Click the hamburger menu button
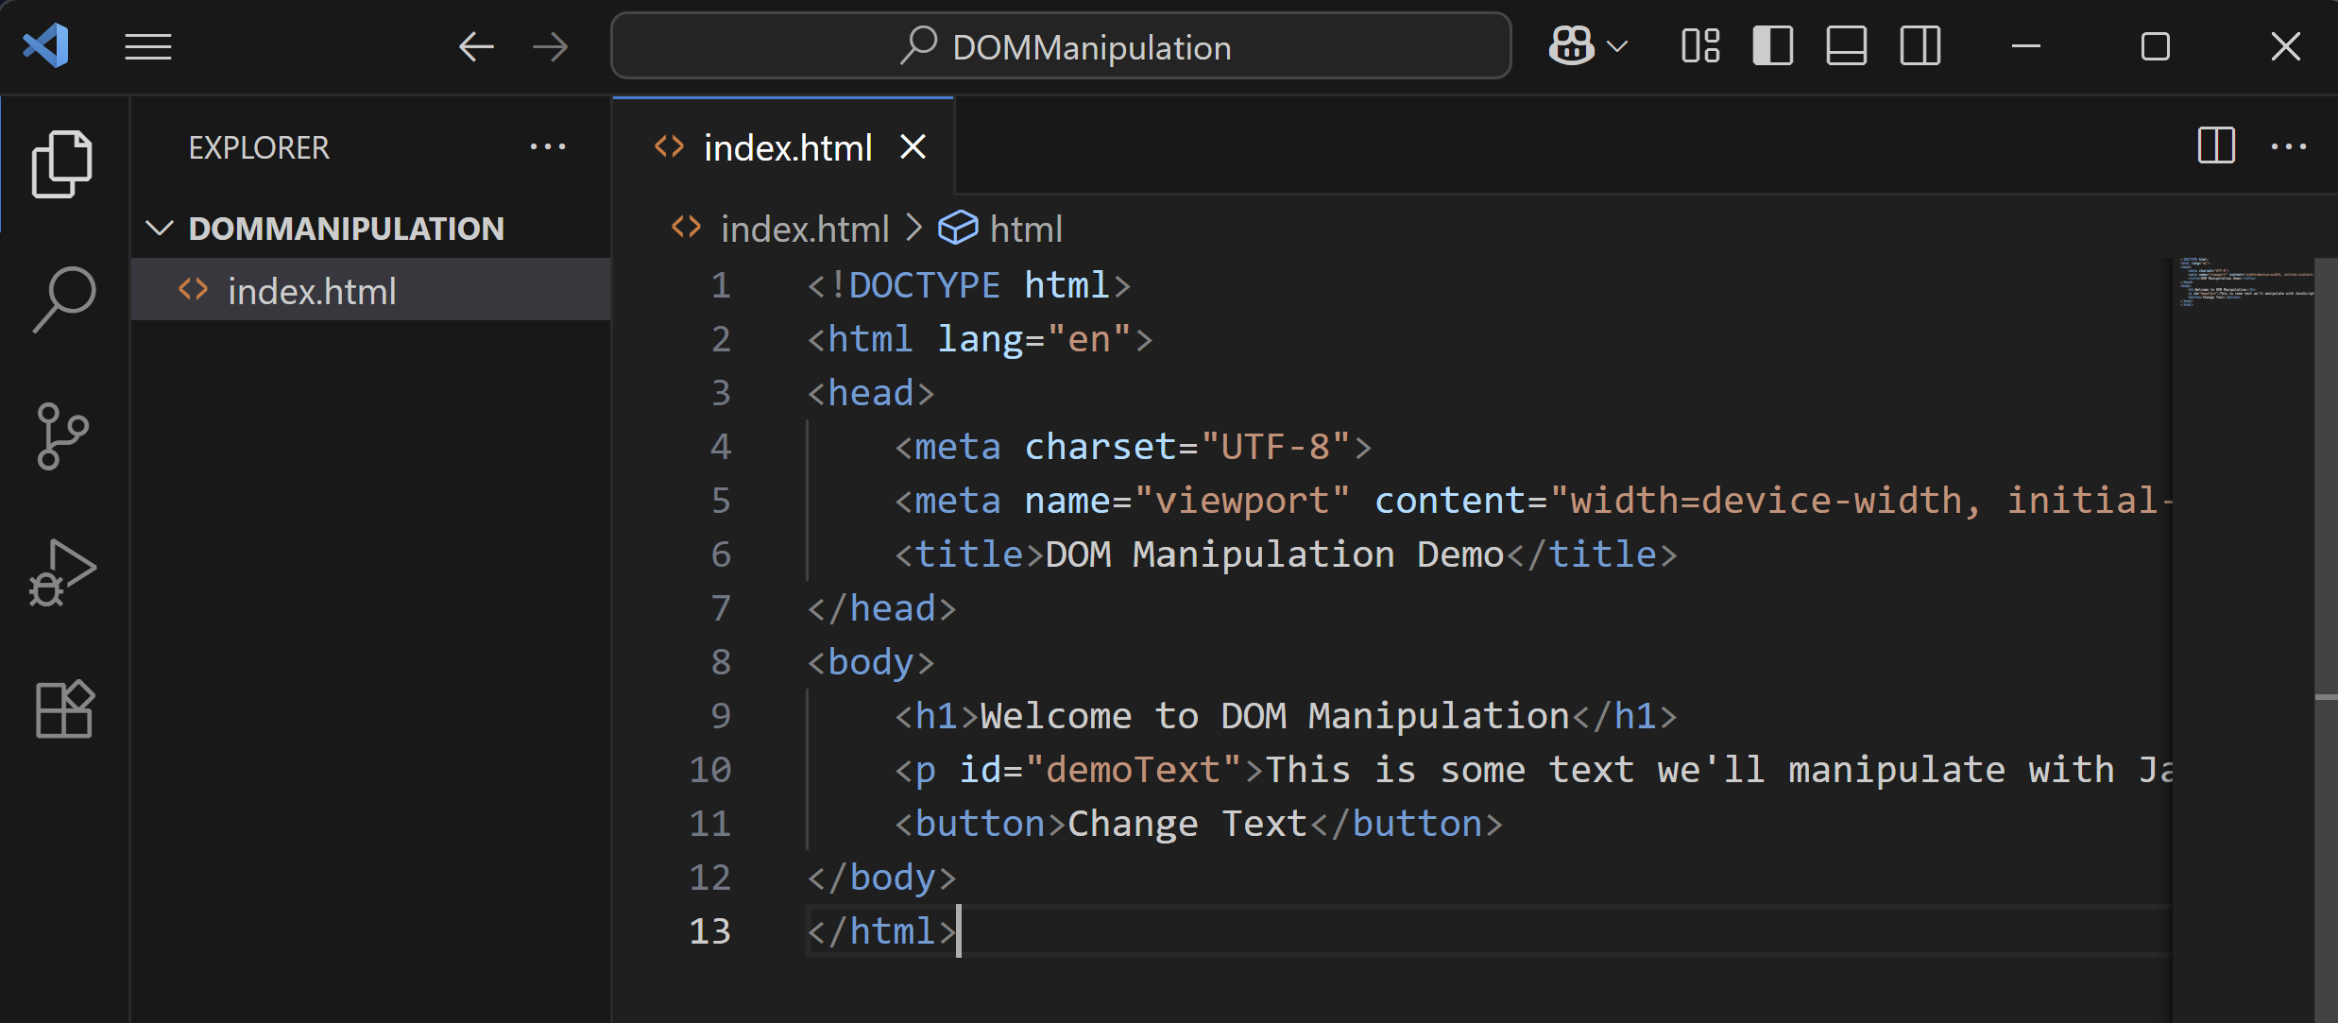 147,45
